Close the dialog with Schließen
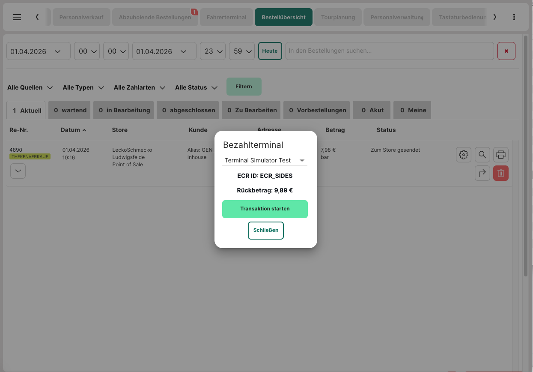Image resolution: width=533 pixels, height=372 pixels. coord(265,230)
